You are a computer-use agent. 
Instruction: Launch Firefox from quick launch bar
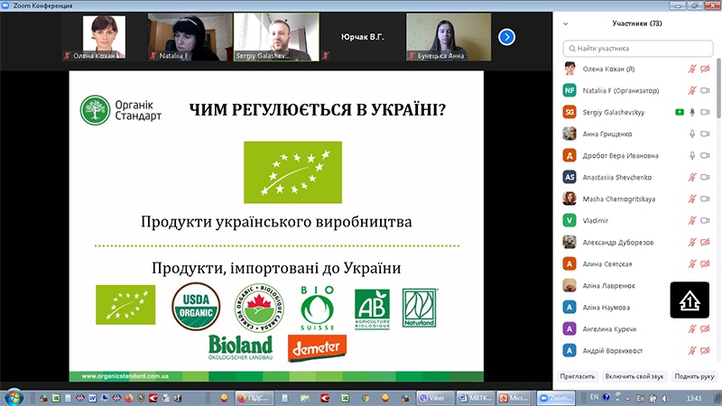[128, 398]
